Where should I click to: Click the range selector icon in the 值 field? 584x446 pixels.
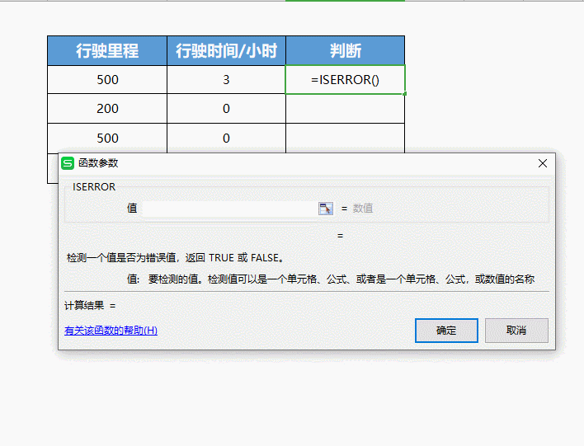326,209
